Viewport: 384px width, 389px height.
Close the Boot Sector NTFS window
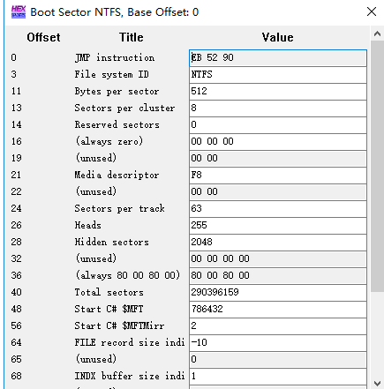372,11
